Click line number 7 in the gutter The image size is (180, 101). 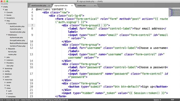(x=32, y=25)
